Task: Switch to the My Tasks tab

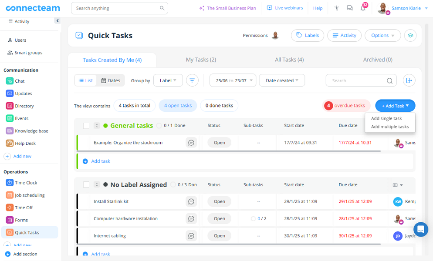Action: [x=201, y=60]
